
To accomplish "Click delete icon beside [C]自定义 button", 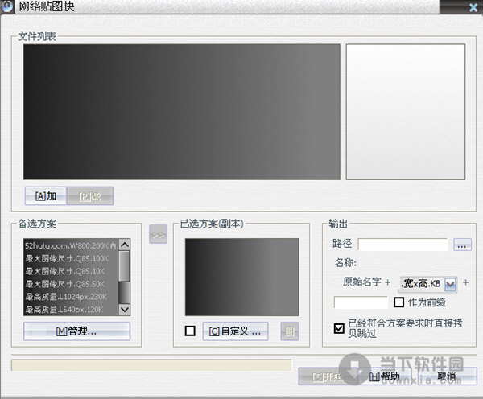I will [290, 331].
